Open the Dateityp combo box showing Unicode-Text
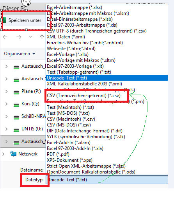The width and height of the screenshot is (174, 206). coord(107,180)
